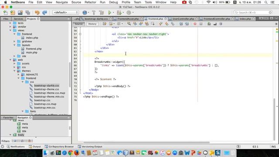Click the Shift Line Right icon
Viewport: 279px width, 157px height.
click(x=187, y=24)
